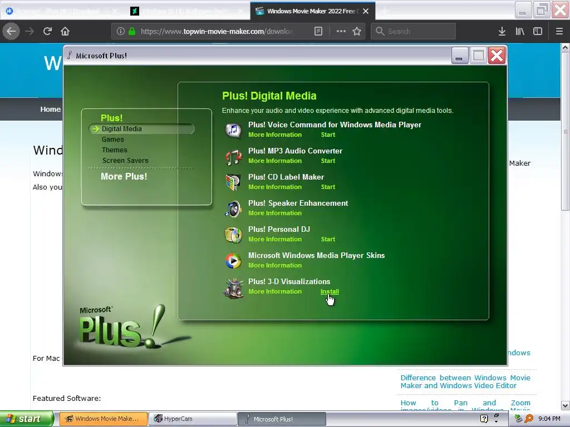Select Themes in the Plus! menu
The width and height of the screenshot is (570, 427).
[x=115, y=150]
